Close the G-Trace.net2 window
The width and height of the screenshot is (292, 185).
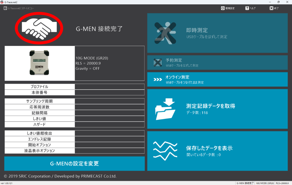point(287,2)
